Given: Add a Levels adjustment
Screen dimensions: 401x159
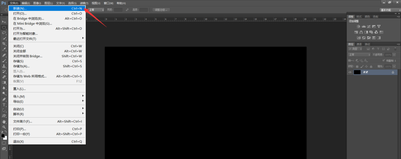Looking at the screenshot, I should [364, 26].
